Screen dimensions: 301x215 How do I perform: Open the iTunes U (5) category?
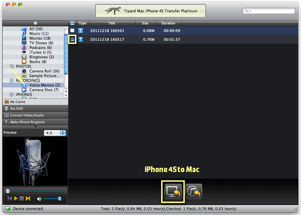[x=40, y=52]
